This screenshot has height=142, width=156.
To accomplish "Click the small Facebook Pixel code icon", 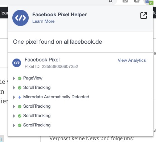I will [x=17, y=63].
